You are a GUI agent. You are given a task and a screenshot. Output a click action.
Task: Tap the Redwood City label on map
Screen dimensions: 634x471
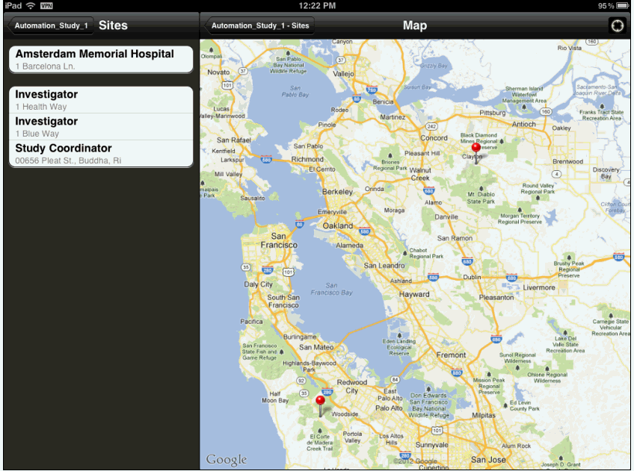[x=352, y=386]
